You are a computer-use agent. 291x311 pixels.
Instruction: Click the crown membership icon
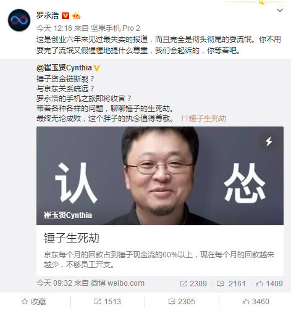(76, 16)
